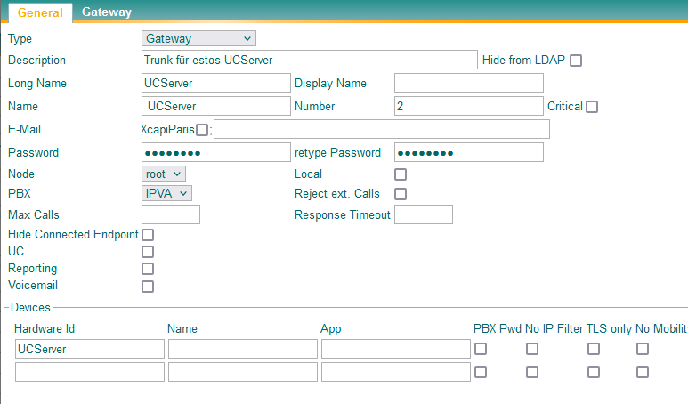Enable TLS only for UCServer device

point(594,349)
